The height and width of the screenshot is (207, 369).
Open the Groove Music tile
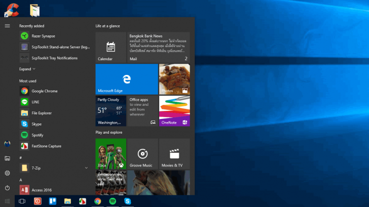click(x=142, y=154)
